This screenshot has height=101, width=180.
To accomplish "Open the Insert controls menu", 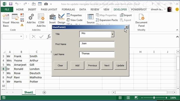I will tap(52, 19).
